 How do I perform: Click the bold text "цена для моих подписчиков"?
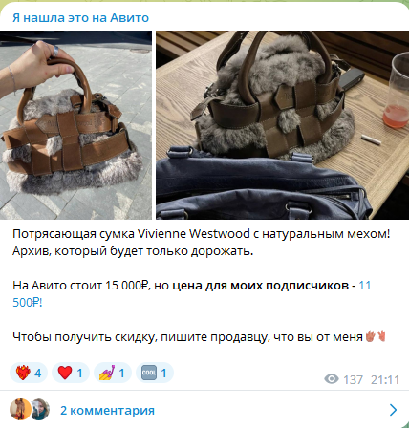tap(260, 286)
